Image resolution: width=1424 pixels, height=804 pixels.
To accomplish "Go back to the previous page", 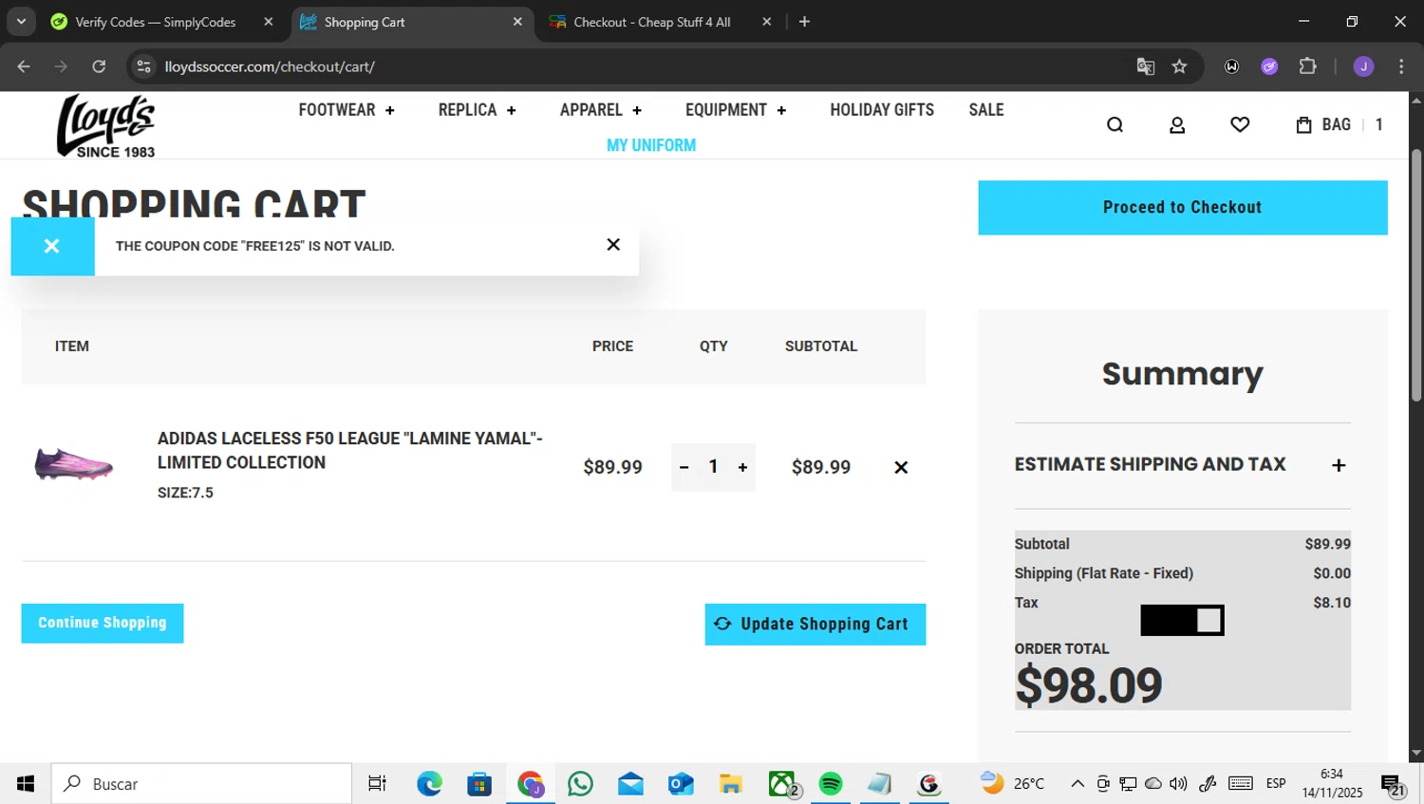I will click(x=24, y=66).
